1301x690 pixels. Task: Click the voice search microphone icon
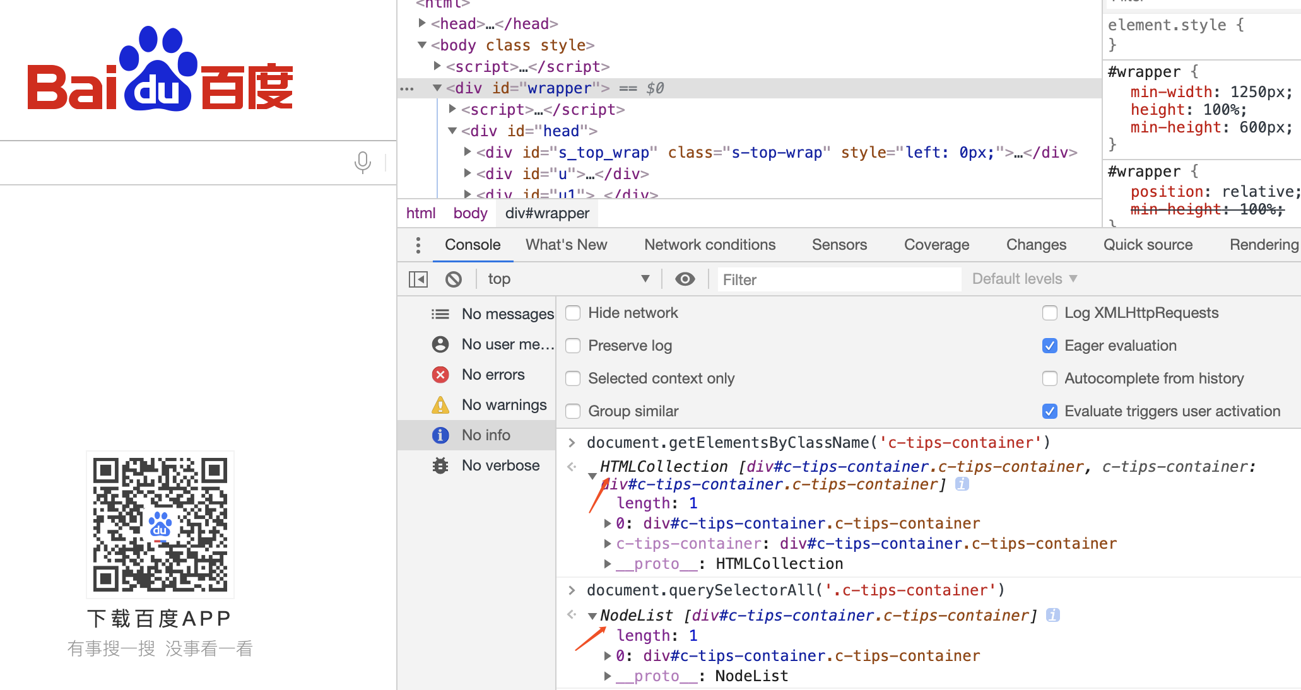(362, 162)
